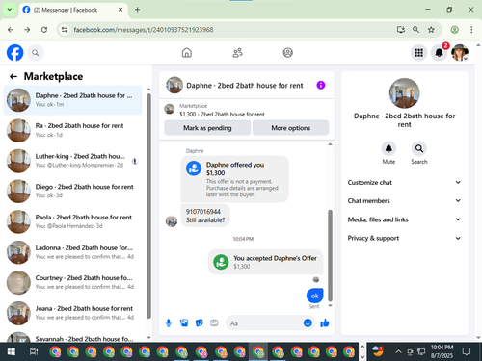Expand Chat members section
The image size is (482, 361).
tap(404, 200)
